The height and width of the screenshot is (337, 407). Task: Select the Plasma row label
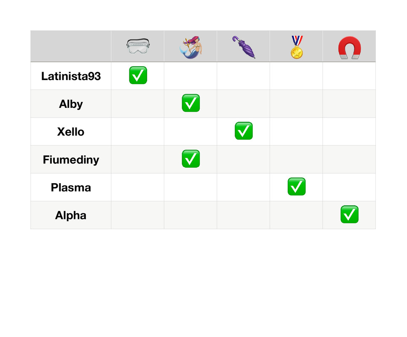tap(71, 187)
